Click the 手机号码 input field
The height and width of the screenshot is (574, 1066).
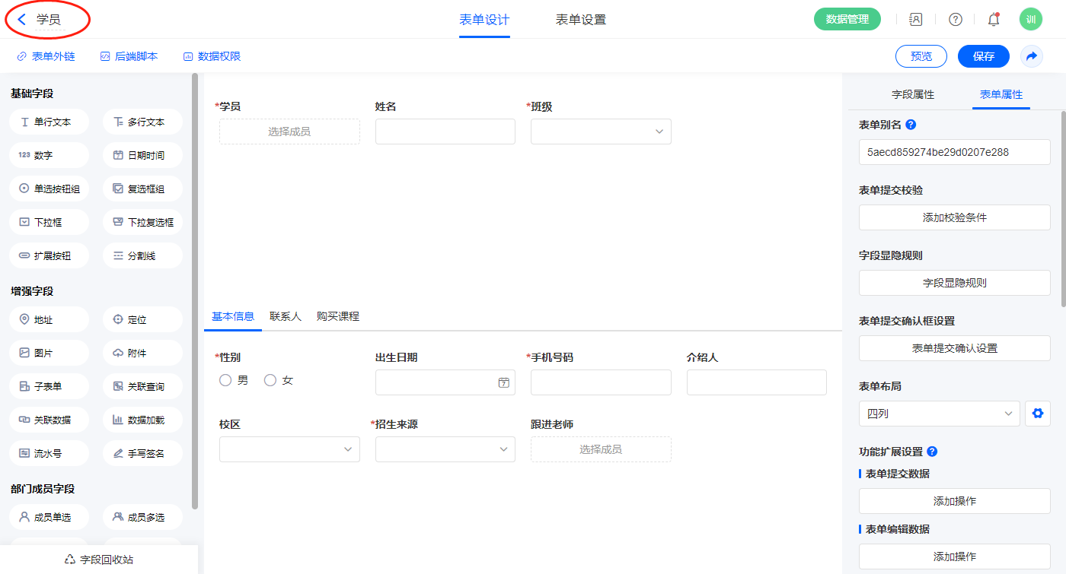[x=601, y=382]
